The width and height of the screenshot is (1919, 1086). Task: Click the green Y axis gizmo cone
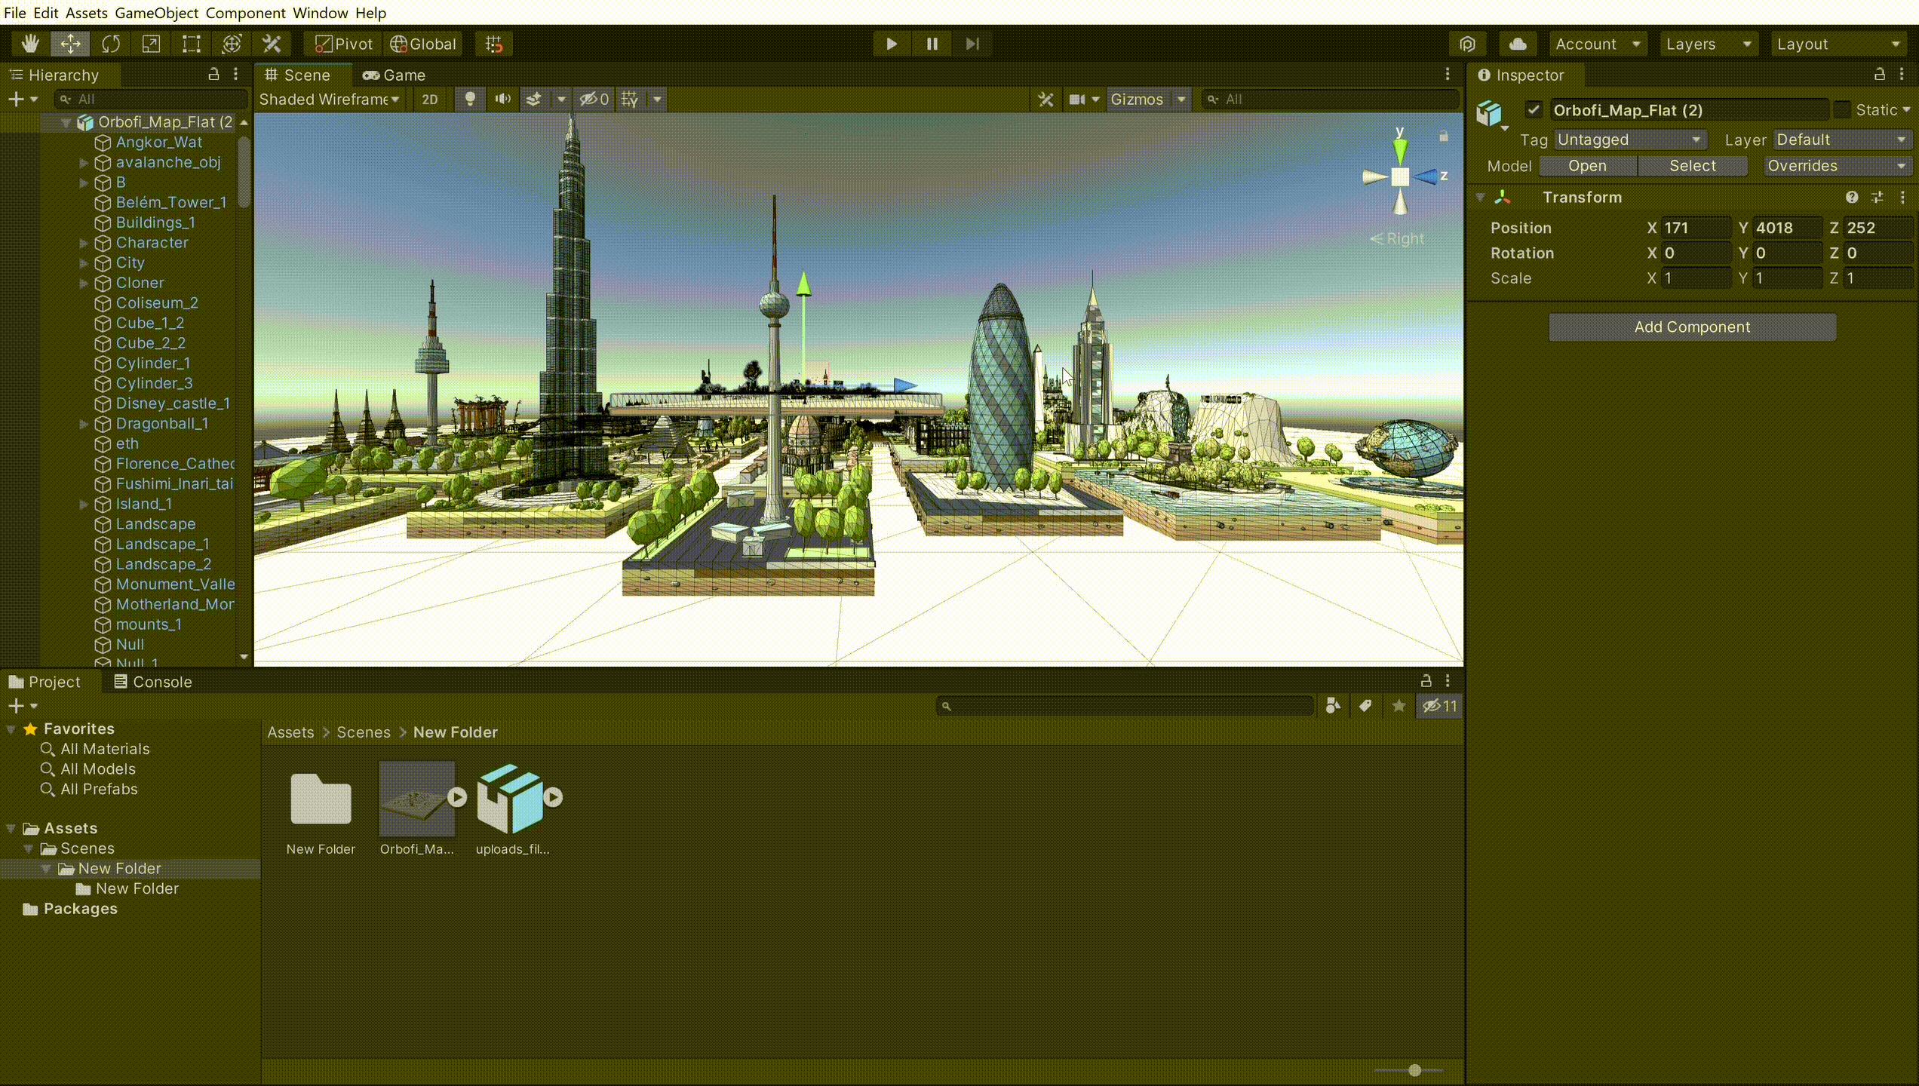coord(1400,151)
